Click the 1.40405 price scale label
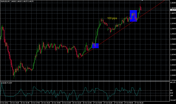 [173, 3]
